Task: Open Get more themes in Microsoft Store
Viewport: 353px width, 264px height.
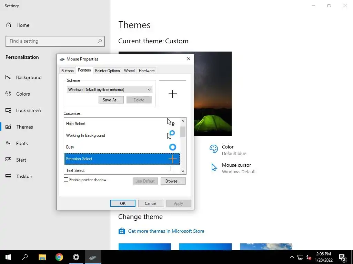Action: point(166,231)
